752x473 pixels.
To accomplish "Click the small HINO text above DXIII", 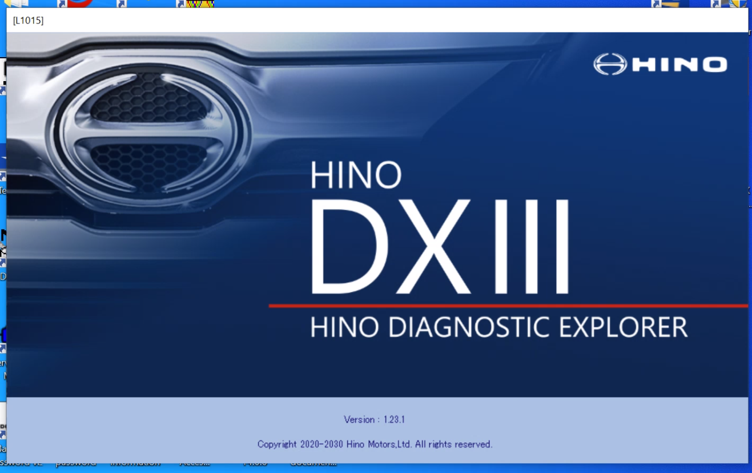I will [356, 175].
